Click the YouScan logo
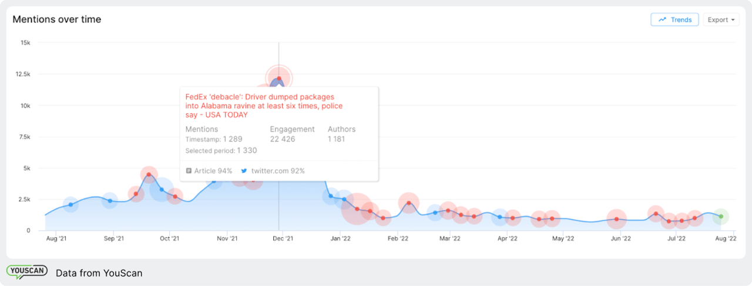 27,272
